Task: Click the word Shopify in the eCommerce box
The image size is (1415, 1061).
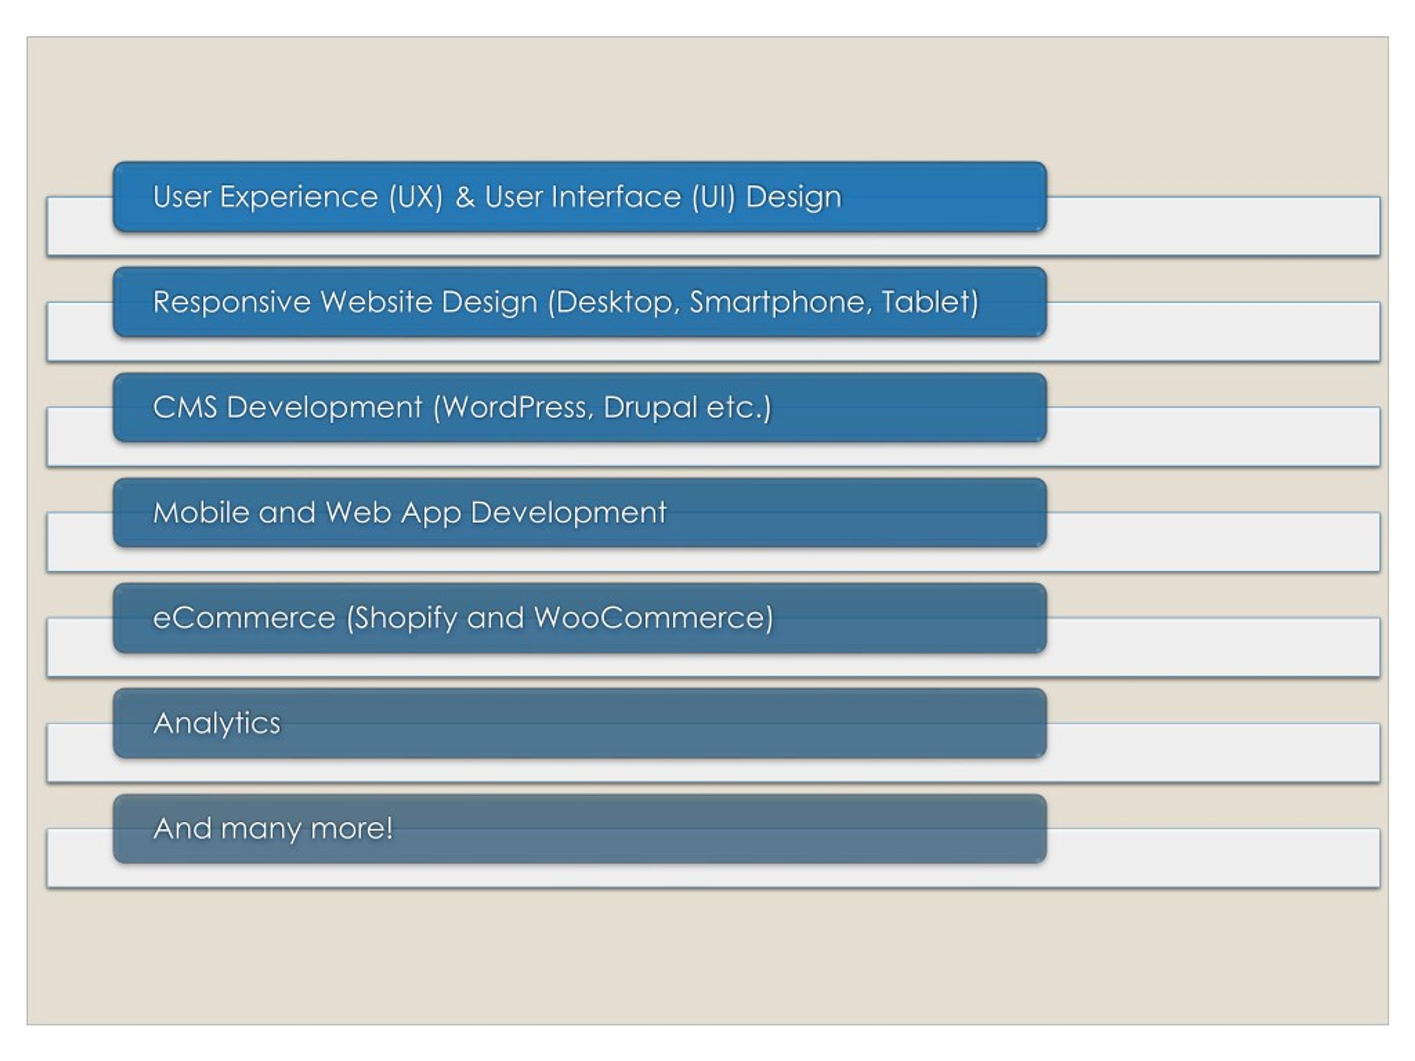Action: point(406,618)
